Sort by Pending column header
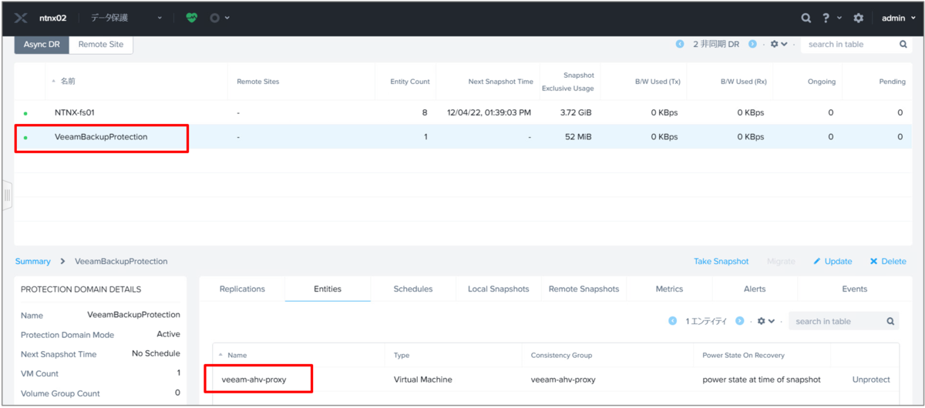Screen dimensions: 925x408 (892, 82)
